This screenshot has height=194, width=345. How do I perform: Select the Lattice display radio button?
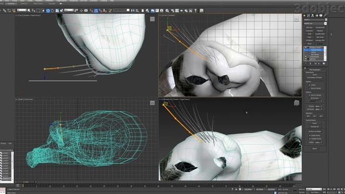pyautogui.click(x=309, y=85)
